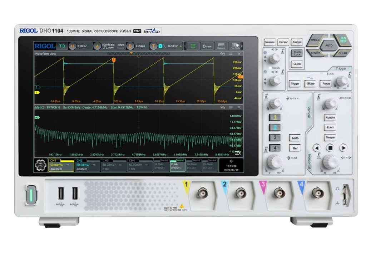
Task: Toggle the Touch Lock key
Action: click(297, 53)
